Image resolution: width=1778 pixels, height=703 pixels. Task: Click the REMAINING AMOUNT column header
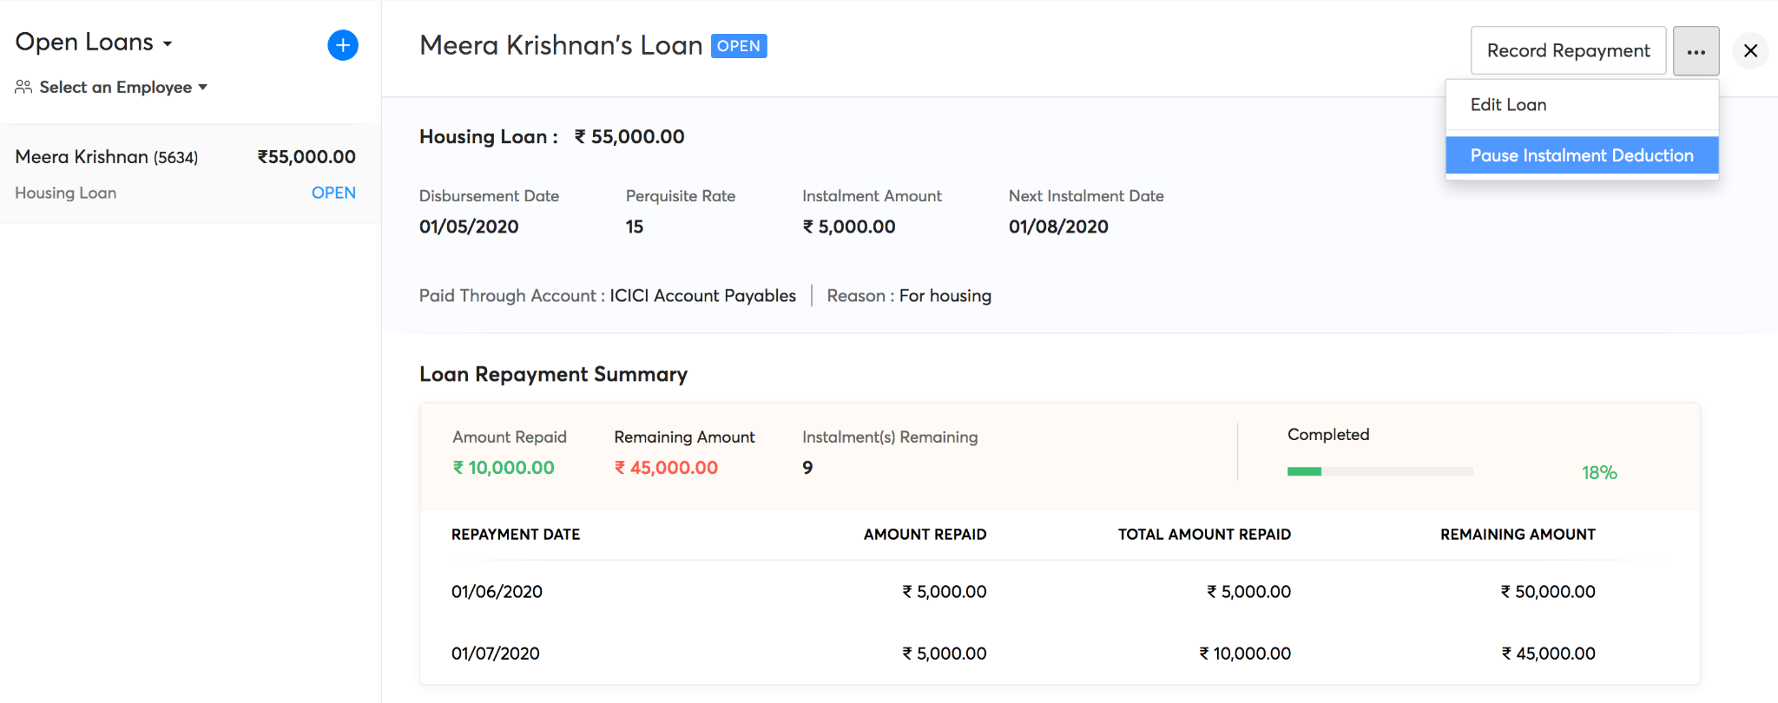1517,535
